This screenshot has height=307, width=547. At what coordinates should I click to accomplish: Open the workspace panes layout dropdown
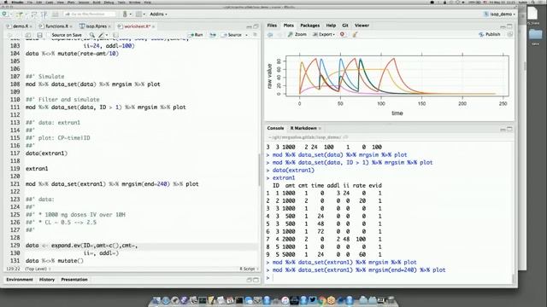pos(140,14)
